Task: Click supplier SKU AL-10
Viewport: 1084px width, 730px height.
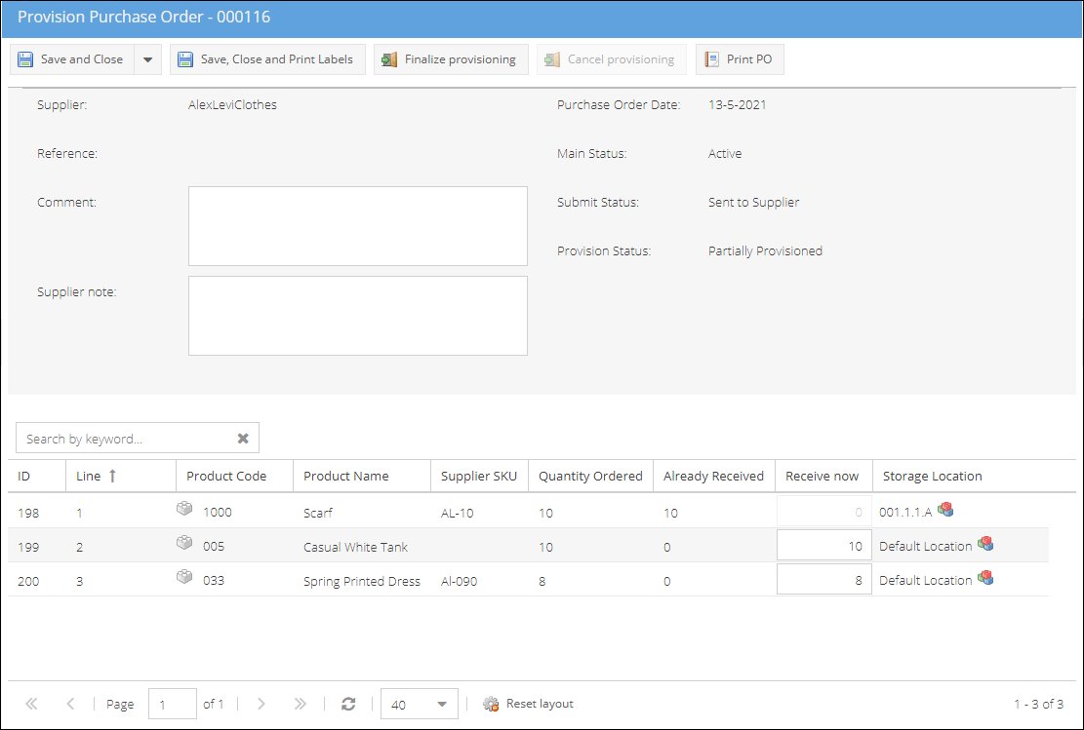Action: coord(457,513)
